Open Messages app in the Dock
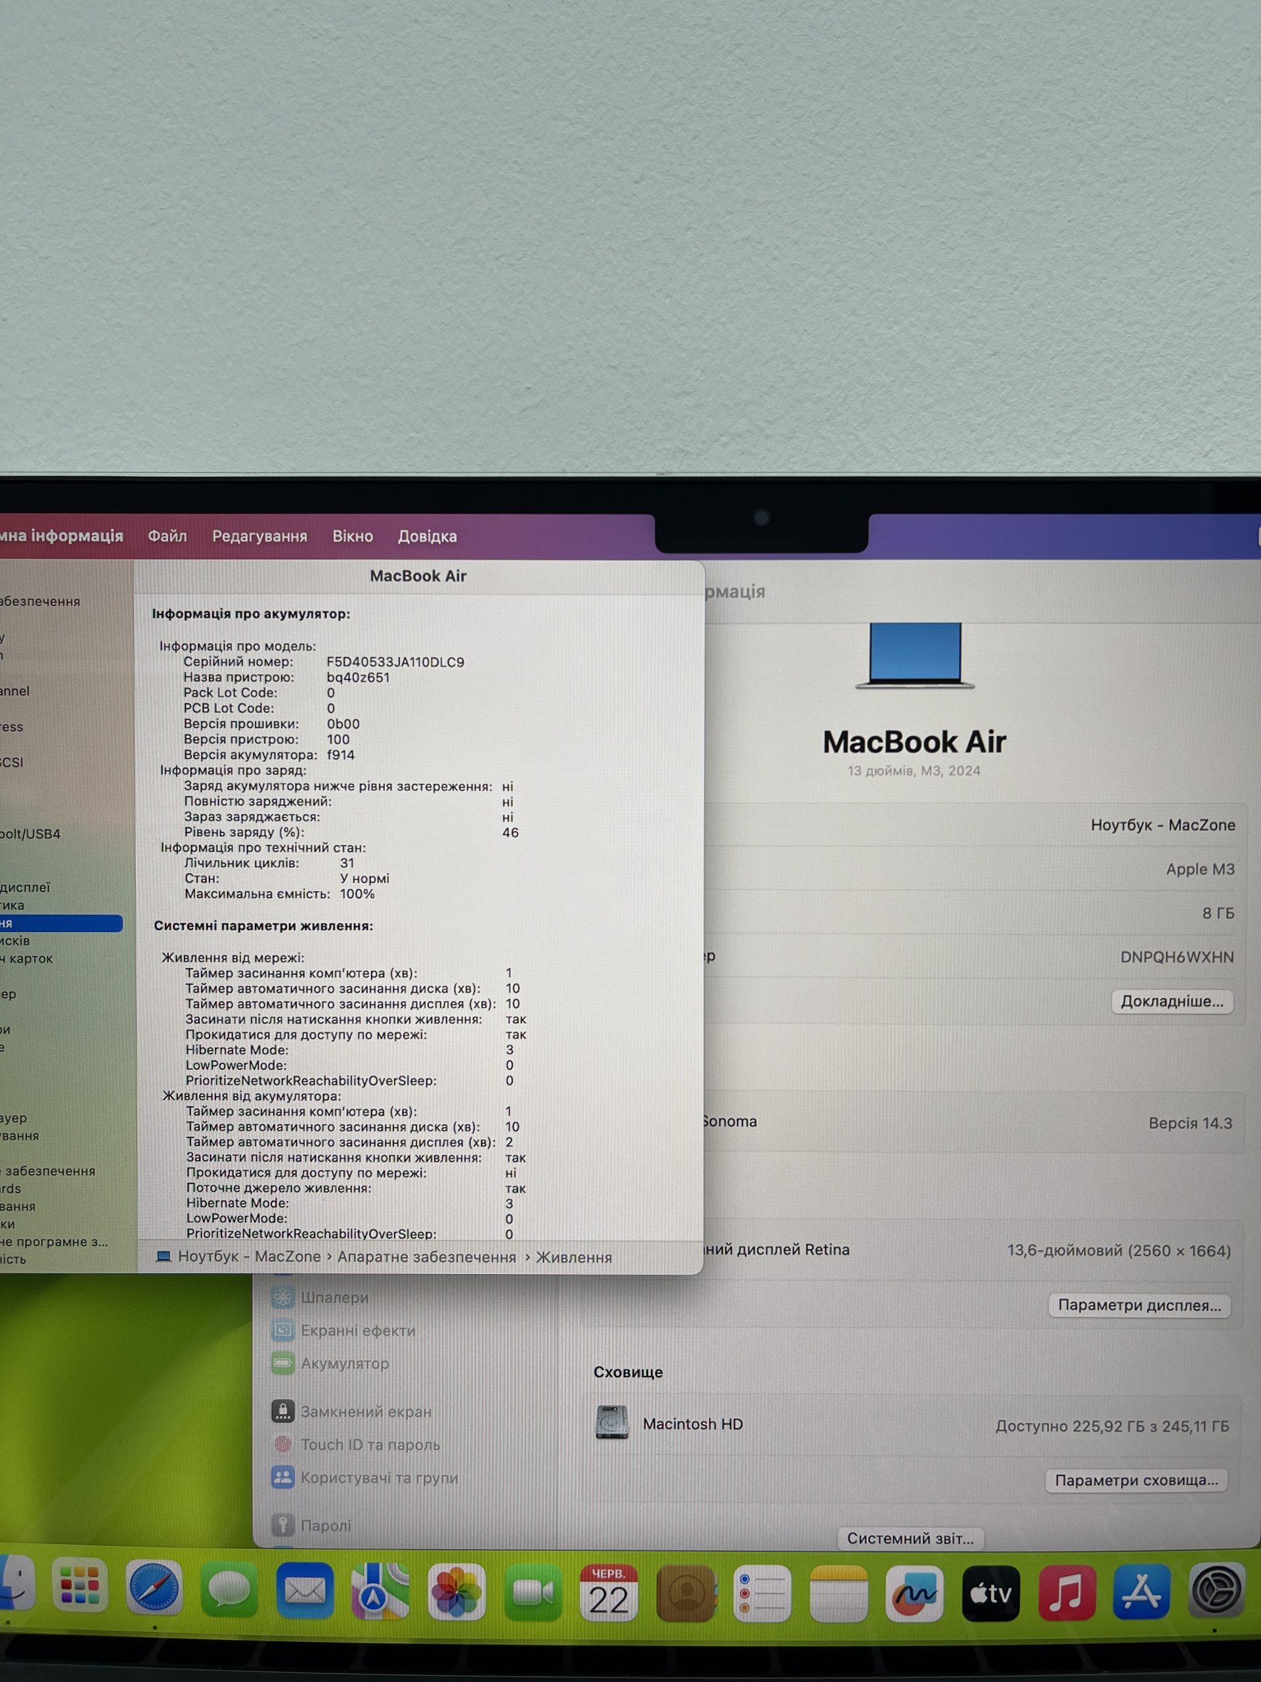 click(229, 1589)
